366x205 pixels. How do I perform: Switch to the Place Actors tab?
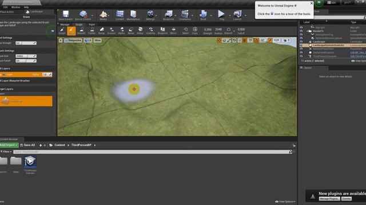[x=7, y=11]
